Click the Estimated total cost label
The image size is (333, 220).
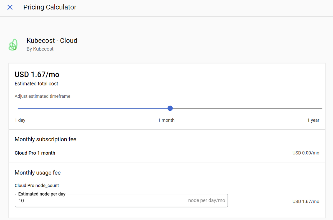pos(36,84)
